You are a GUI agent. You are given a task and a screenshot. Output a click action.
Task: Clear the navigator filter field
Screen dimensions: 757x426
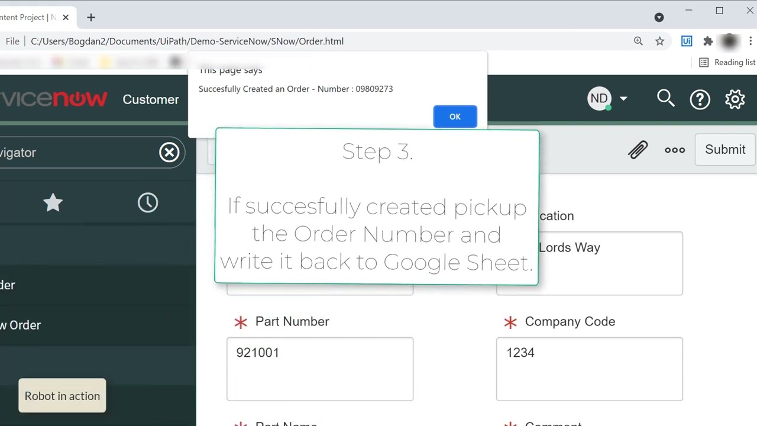[169, 153]
